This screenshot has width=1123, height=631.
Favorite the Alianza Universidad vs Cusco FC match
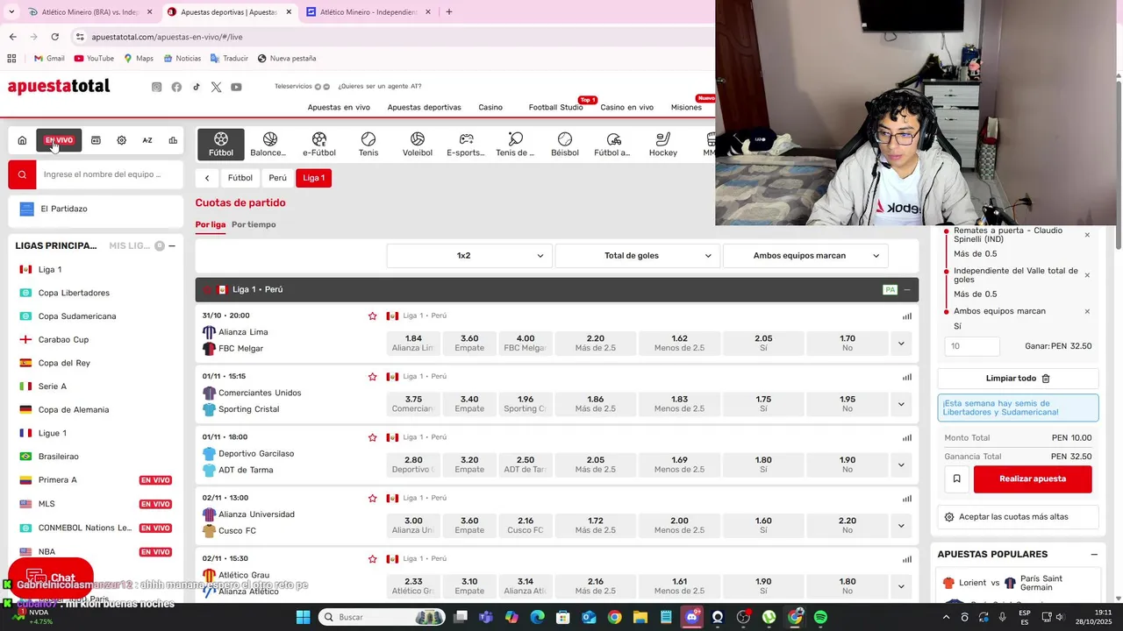373,498
